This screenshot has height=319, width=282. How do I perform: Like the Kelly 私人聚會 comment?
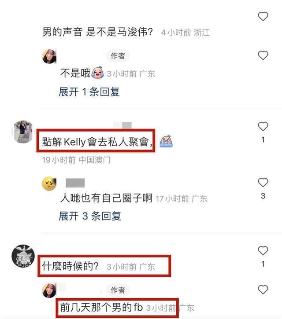point(263,127)
